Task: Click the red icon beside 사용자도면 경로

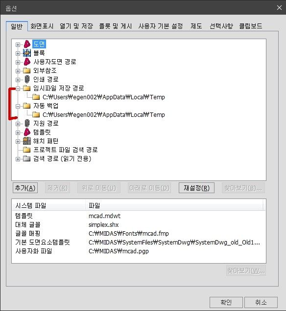Action: (27, 62)
